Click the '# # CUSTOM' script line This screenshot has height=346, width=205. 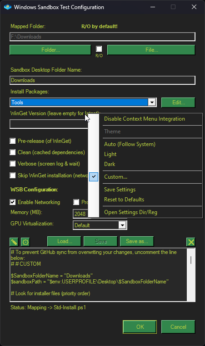click(25, 264)
